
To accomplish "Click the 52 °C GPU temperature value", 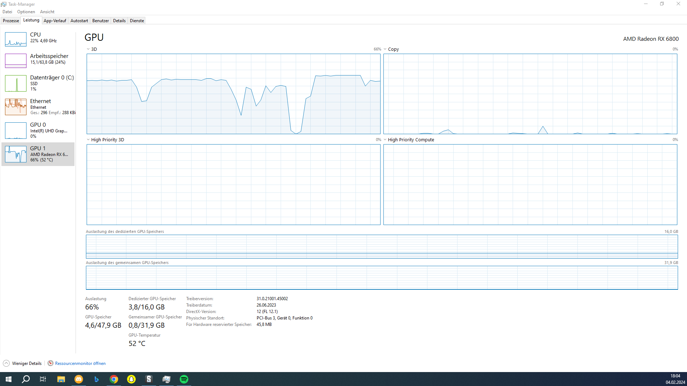I will point(137,343).
